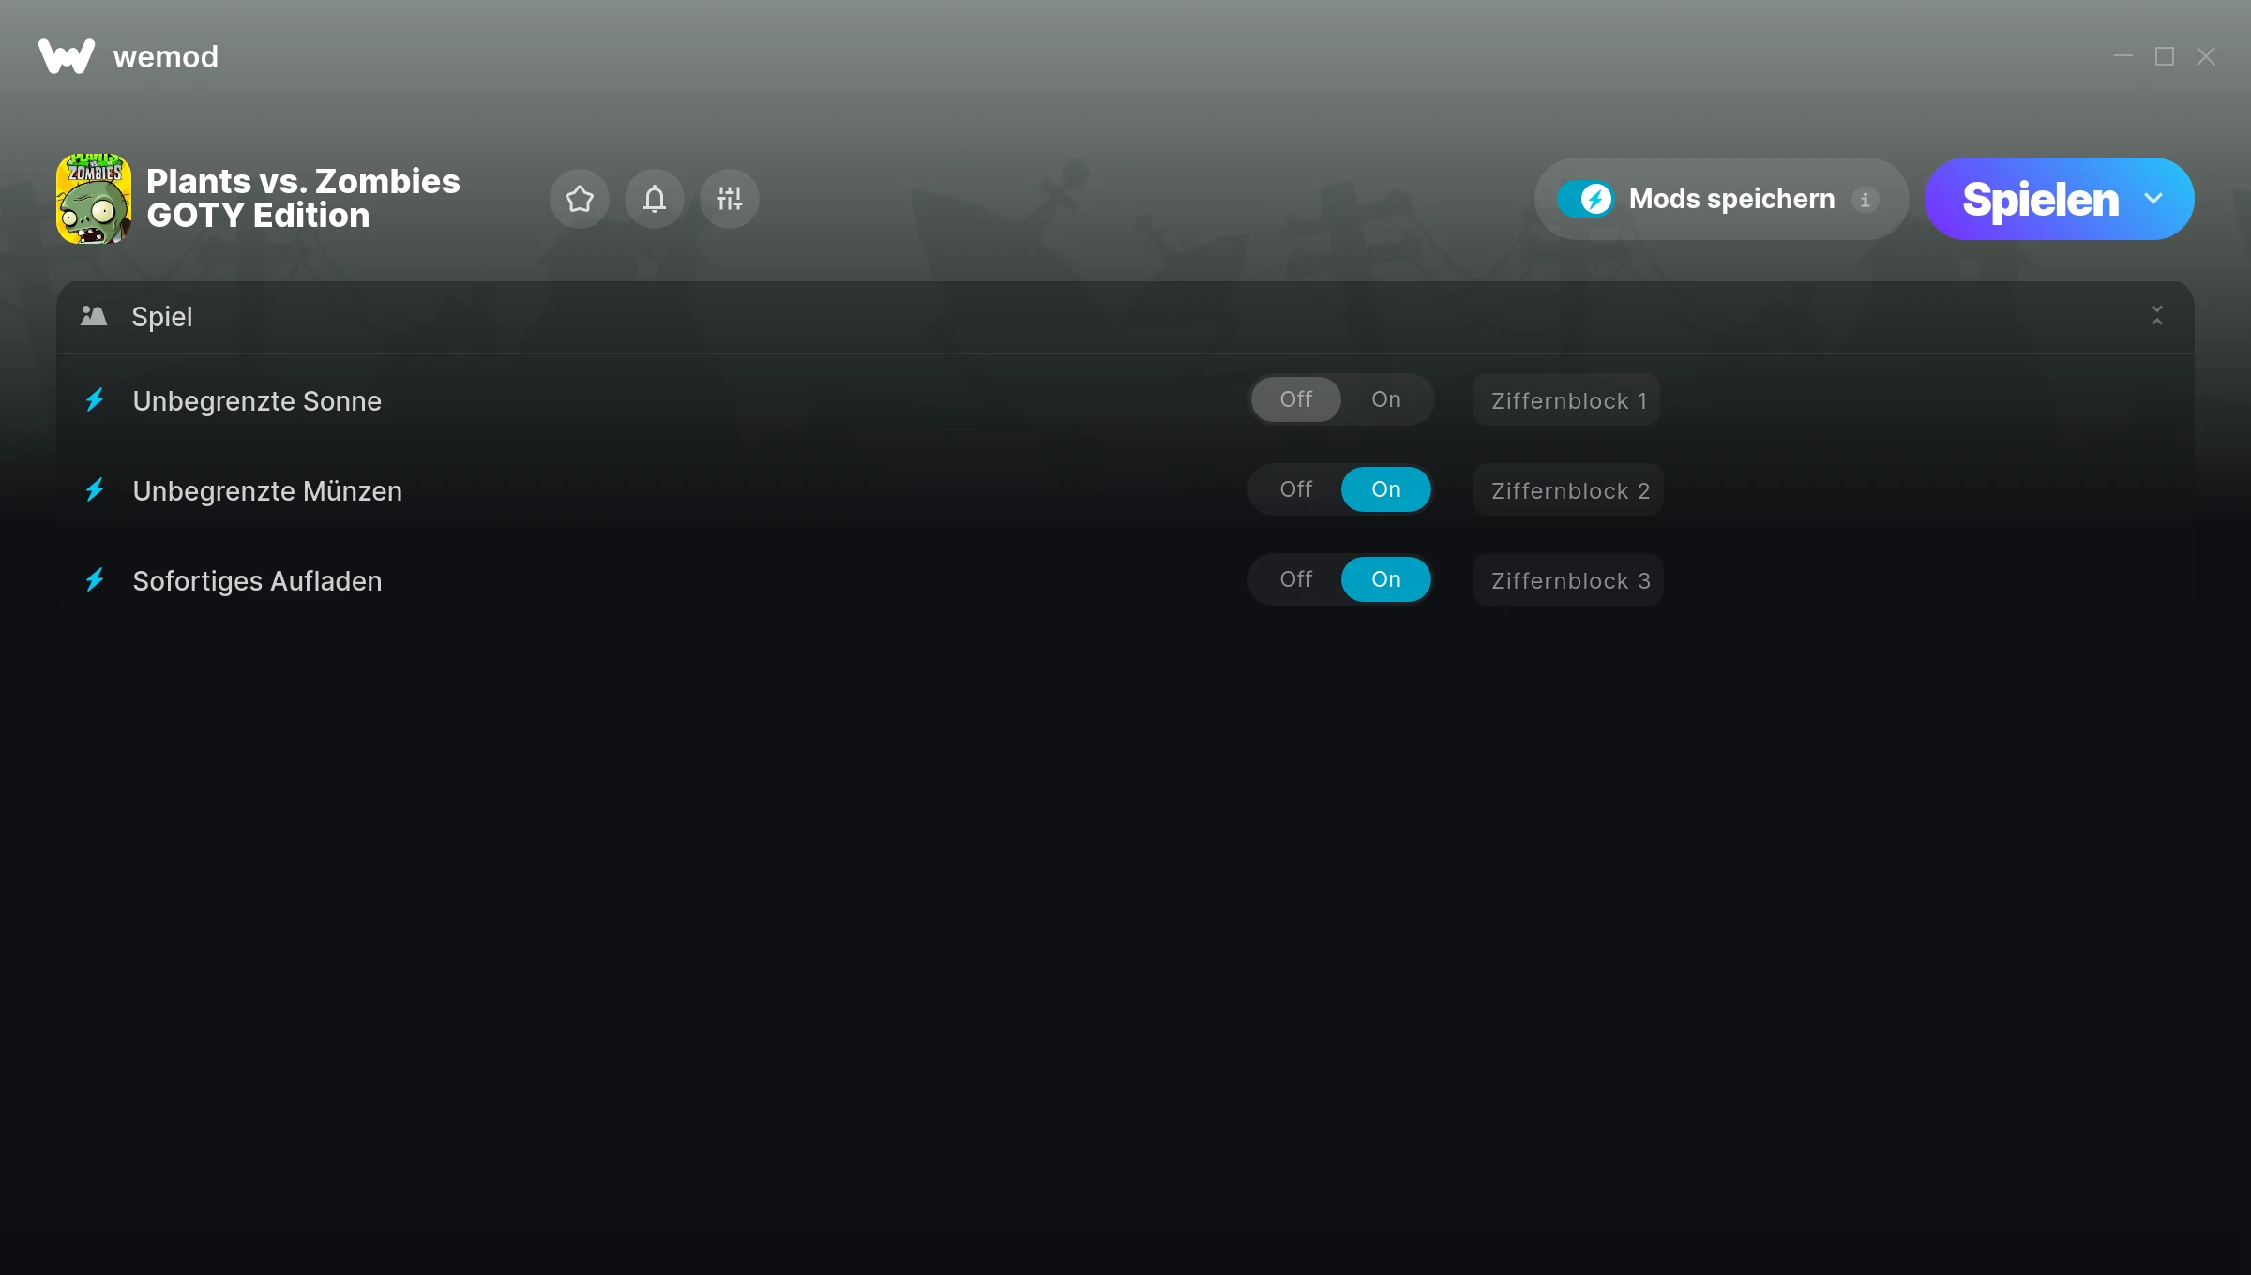This screenshot has width=2251, height=1275.
Task: Open notifications bell icon
Action: pos(655,199)
